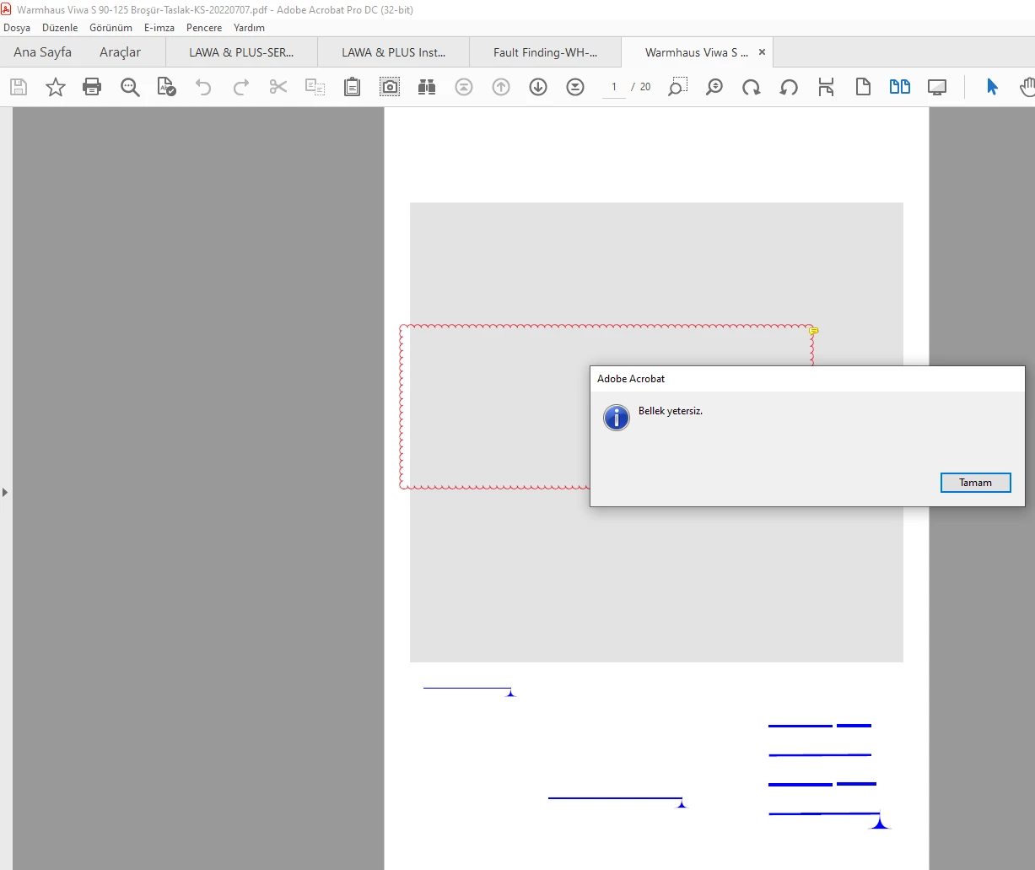
Task: Switch to Fault Finding-WH-... tab
Action: 545,52
